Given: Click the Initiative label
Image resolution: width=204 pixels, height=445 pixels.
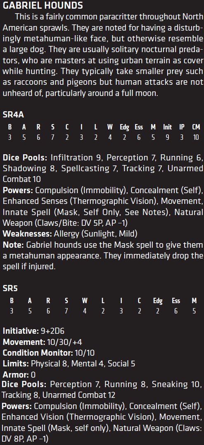Looking at the screenshot, I should point(21,331).
